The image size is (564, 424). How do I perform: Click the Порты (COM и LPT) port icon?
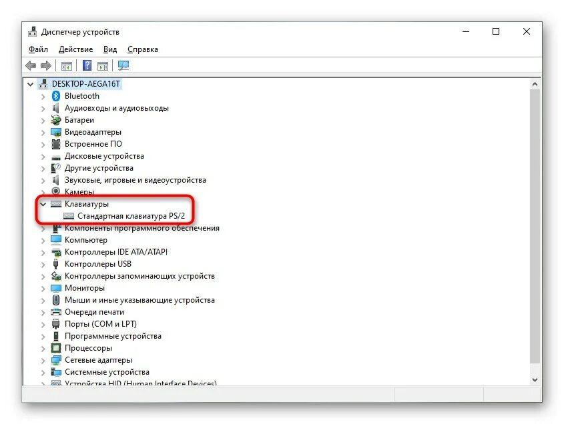pos(56,324)
